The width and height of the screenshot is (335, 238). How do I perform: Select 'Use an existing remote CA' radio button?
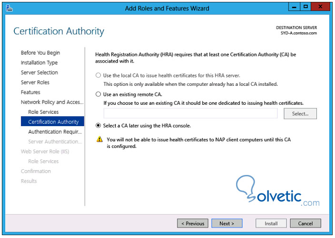(98, 94)
